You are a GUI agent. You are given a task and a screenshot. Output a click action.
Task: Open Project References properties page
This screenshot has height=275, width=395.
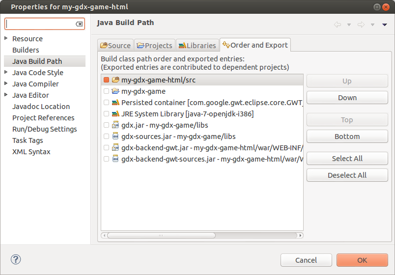tap(43, 118)
